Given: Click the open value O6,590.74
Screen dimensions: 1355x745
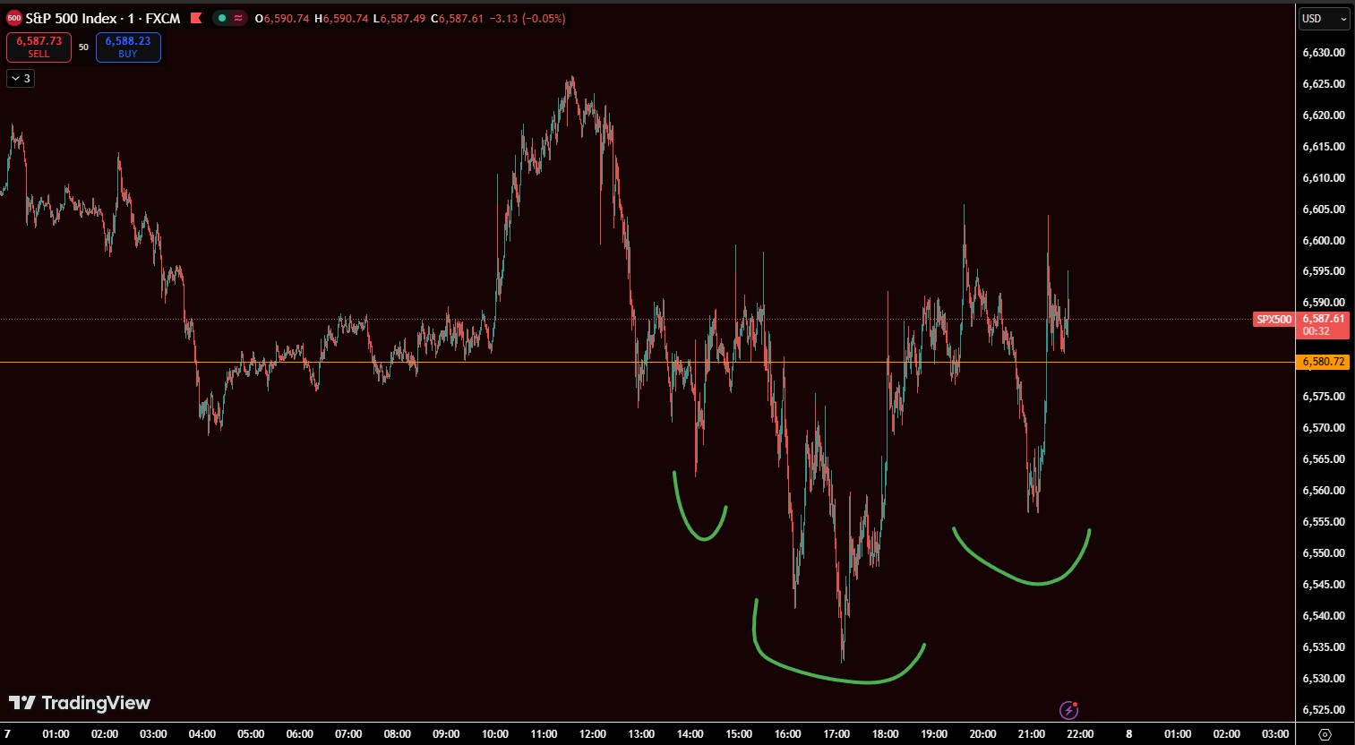Looking at the screenshot, I should coord(283,18).
